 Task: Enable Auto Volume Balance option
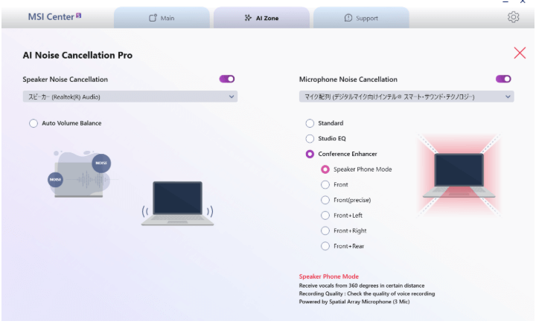[x=33, y=123]
